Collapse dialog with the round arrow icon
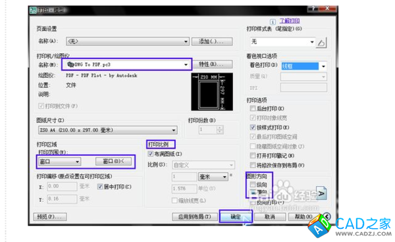This screenshot has height=242, width=395. (x=327, y=216)
